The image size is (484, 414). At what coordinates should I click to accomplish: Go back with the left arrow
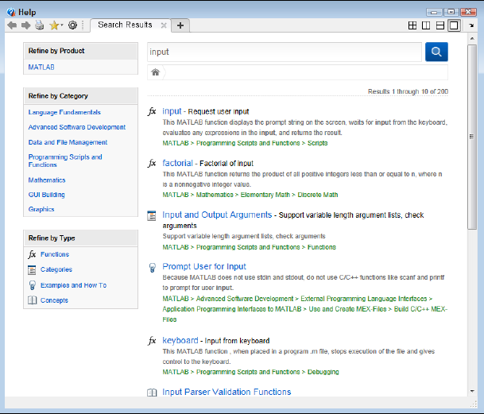[12, 25]
